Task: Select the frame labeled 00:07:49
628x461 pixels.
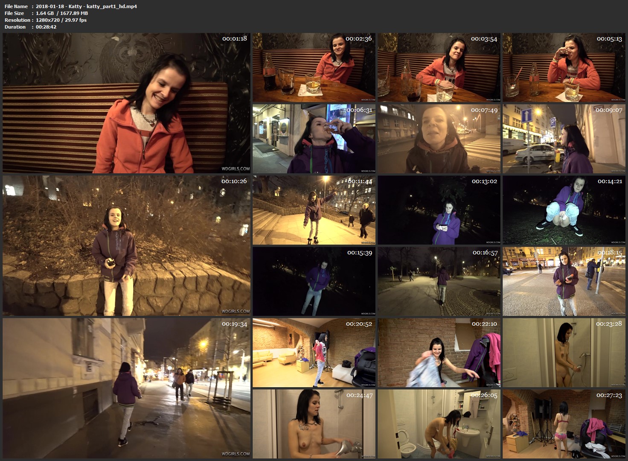Action: click(439, 139)
